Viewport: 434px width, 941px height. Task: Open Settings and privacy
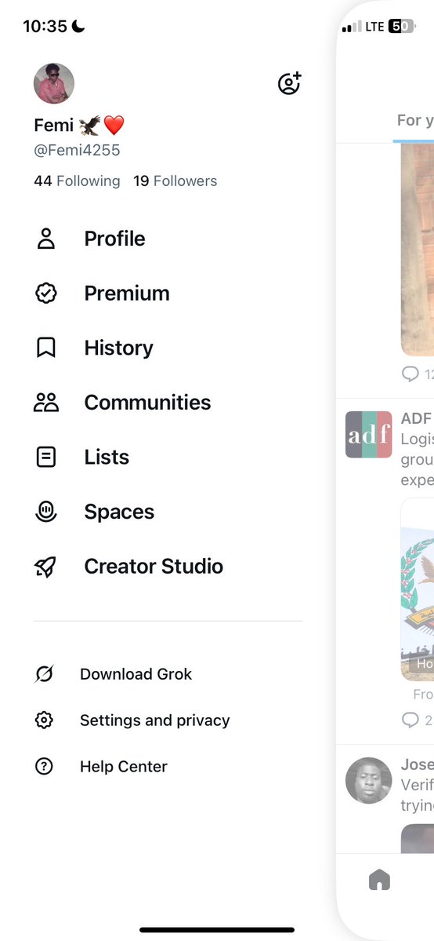point(154,720)
